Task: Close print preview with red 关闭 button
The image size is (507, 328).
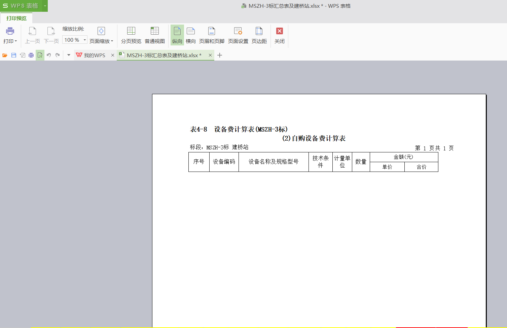Action: tap(280, 35)
